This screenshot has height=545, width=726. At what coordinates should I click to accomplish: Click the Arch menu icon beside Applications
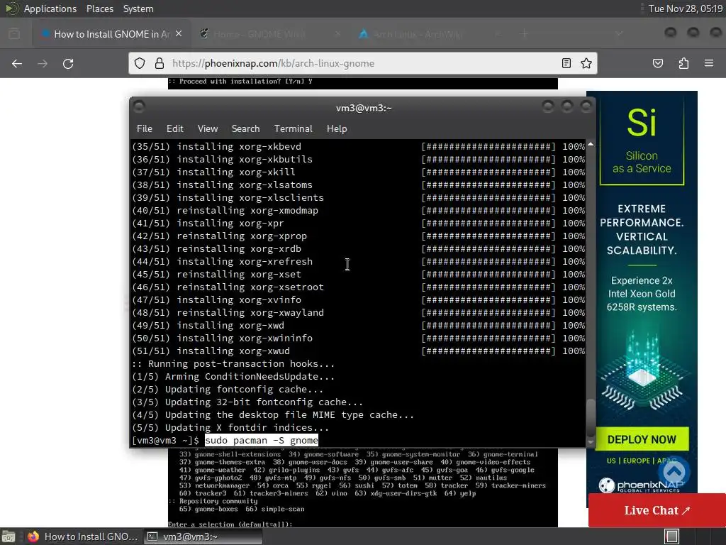pyautogui.click(x=11, y=9)
